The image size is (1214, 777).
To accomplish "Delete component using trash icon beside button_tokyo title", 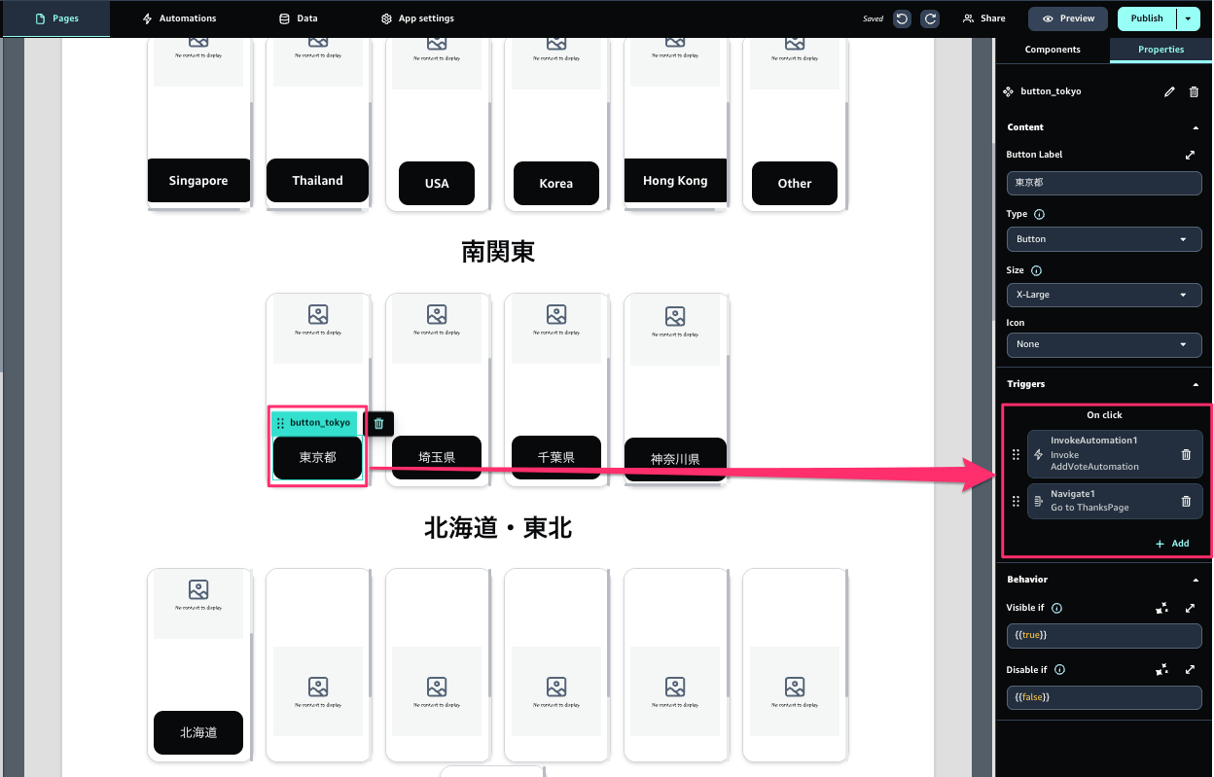I will pos(1194,91).
